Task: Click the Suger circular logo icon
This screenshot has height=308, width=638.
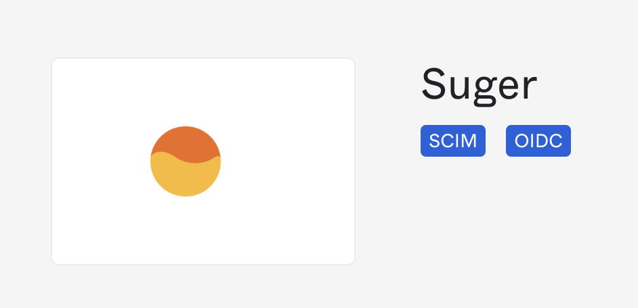Action: (186, 161)
